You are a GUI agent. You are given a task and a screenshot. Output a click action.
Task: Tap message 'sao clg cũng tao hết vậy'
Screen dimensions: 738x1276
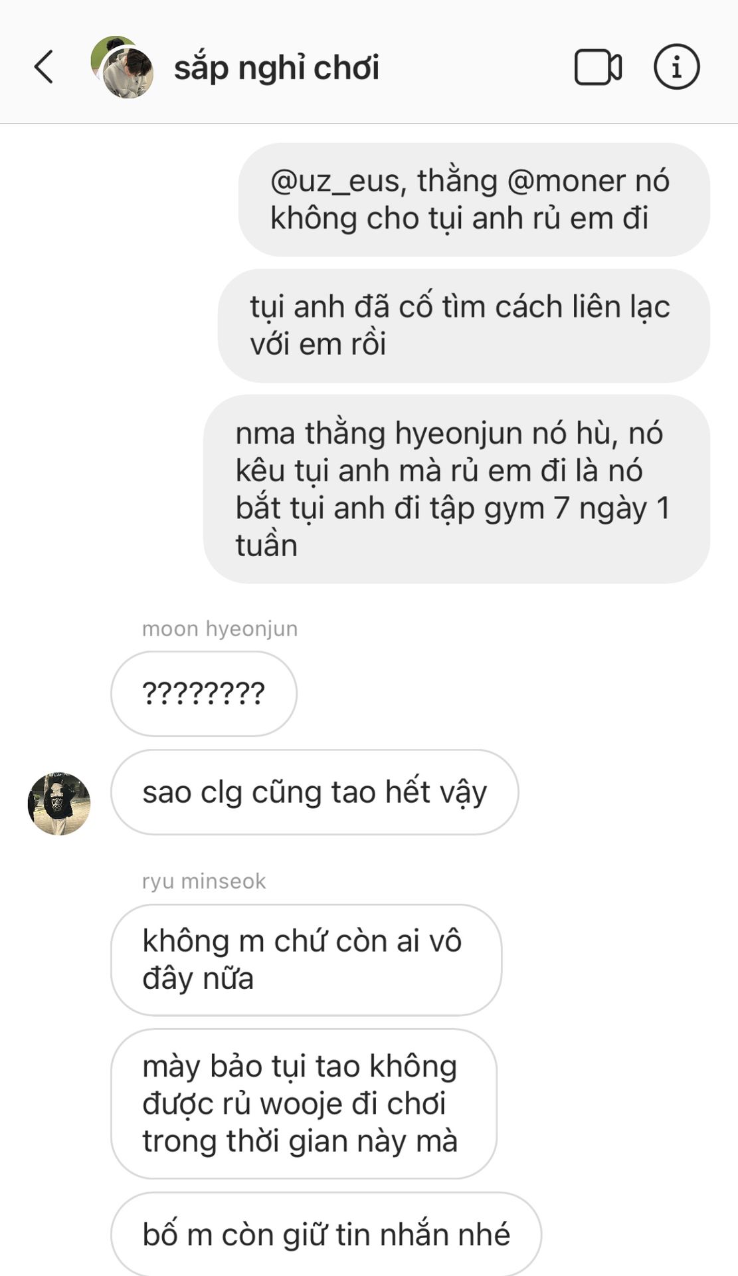point(314,792)
